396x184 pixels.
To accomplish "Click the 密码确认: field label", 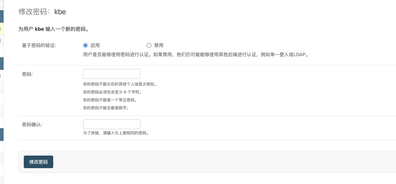I will coord(32,125).
